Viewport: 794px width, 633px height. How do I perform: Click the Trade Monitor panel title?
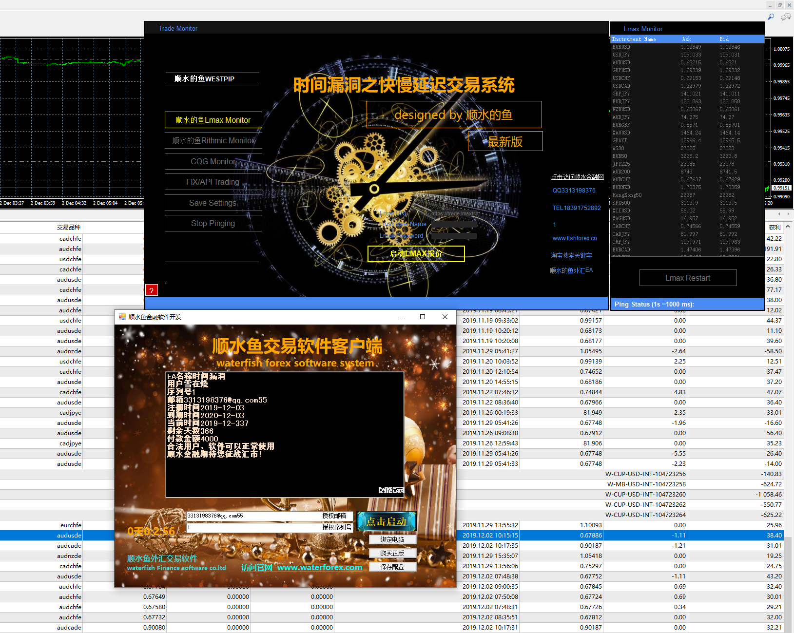coord(178,28)
